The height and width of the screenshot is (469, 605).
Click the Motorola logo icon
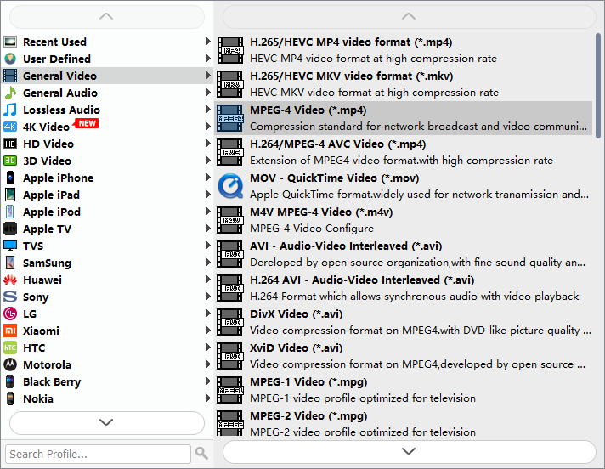[x=10, y=364]
